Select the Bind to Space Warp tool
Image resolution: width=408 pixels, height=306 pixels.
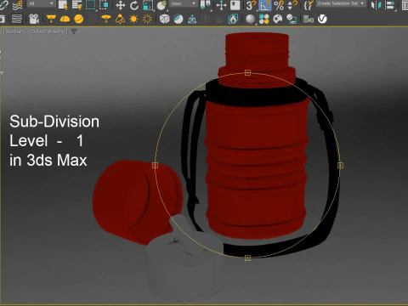18,4
